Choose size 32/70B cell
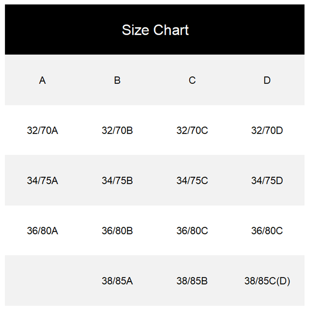Image resolution: width=309 pixels, height=309 pixels. click(117, 130)
